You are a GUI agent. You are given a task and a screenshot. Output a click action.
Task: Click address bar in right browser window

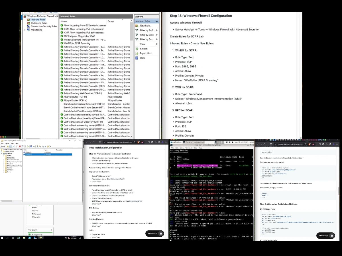(290, 144)
